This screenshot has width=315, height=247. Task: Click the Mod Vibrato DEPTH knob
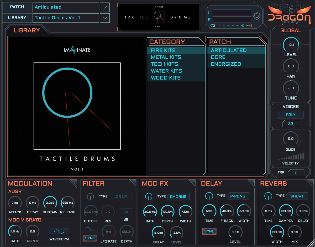click(33, 231)
